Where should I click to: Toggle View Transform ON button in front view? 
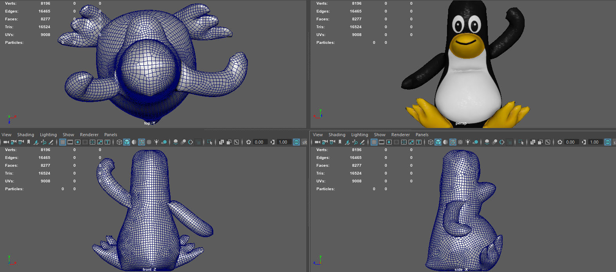coord(296,142)
